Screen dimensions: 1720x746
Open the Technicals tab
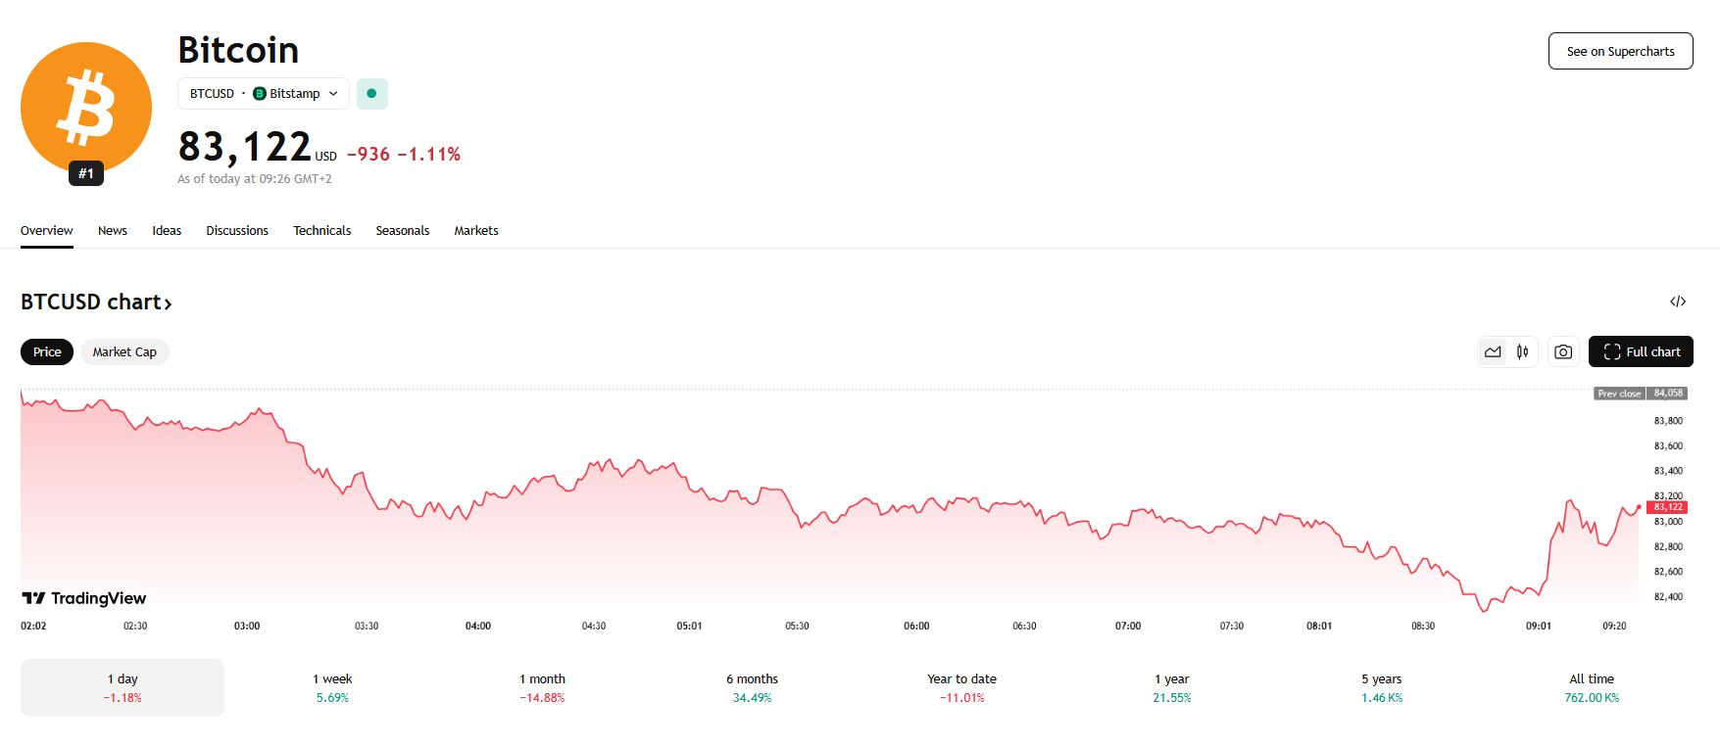(x=321, y=231)
